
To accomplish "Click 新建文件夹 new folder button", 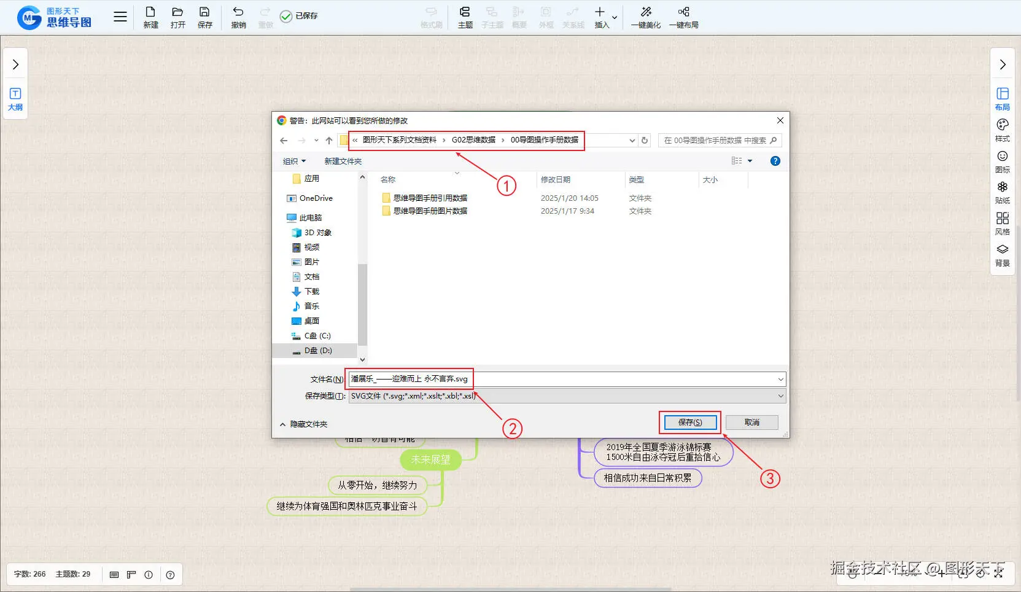I will (343, 162).
